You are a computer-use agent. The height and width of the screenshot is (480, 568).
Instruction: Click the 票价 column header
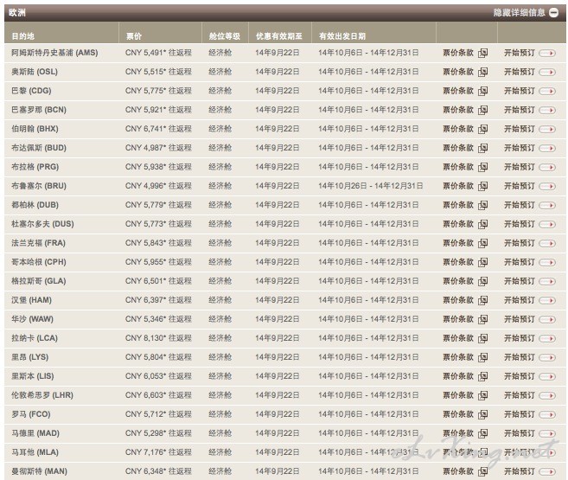pyautogui.click(x=134, y=36)
